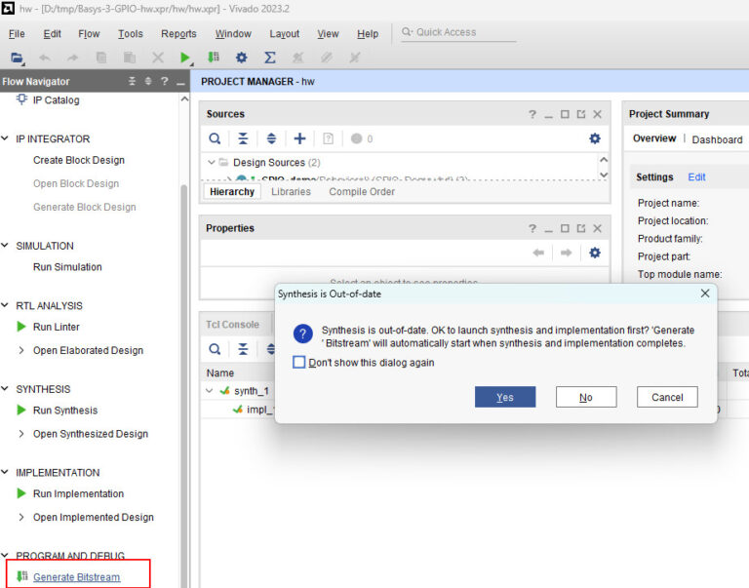Open the Reports menu
The height and width of the screenshot is (588, 749).
pyautogui.click(x=178, y=33)
